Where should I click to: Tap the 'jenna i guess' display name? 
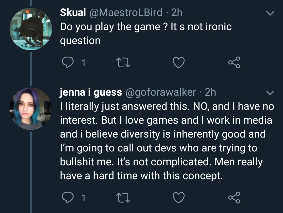91,92
